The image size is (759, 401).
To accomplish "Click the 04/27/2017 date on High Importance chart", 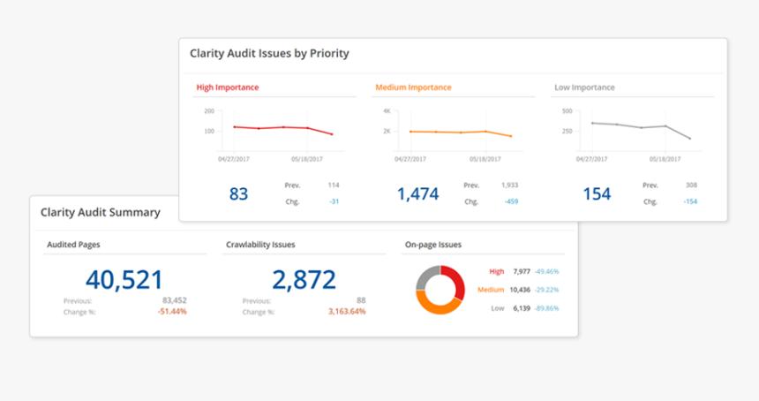I will pyautogui.click(x=234, y=159).
